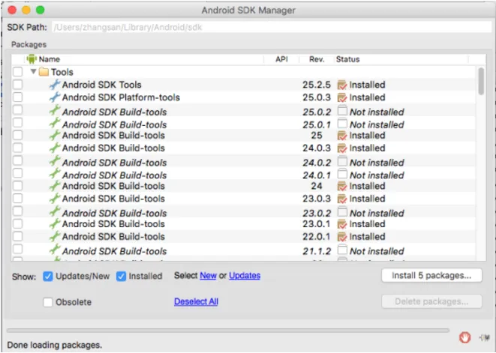Enable the Obsolete checkbox

[x=48, y=302]
